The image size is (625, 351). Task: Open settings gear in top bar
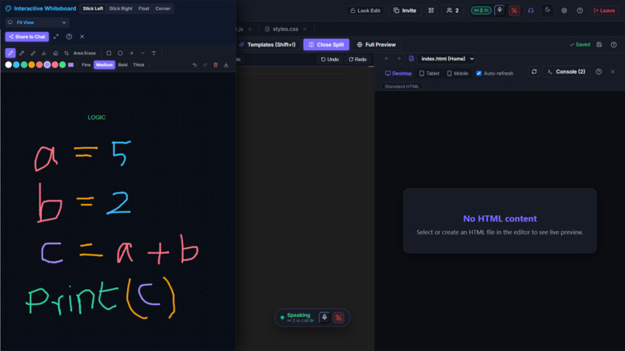564,10
